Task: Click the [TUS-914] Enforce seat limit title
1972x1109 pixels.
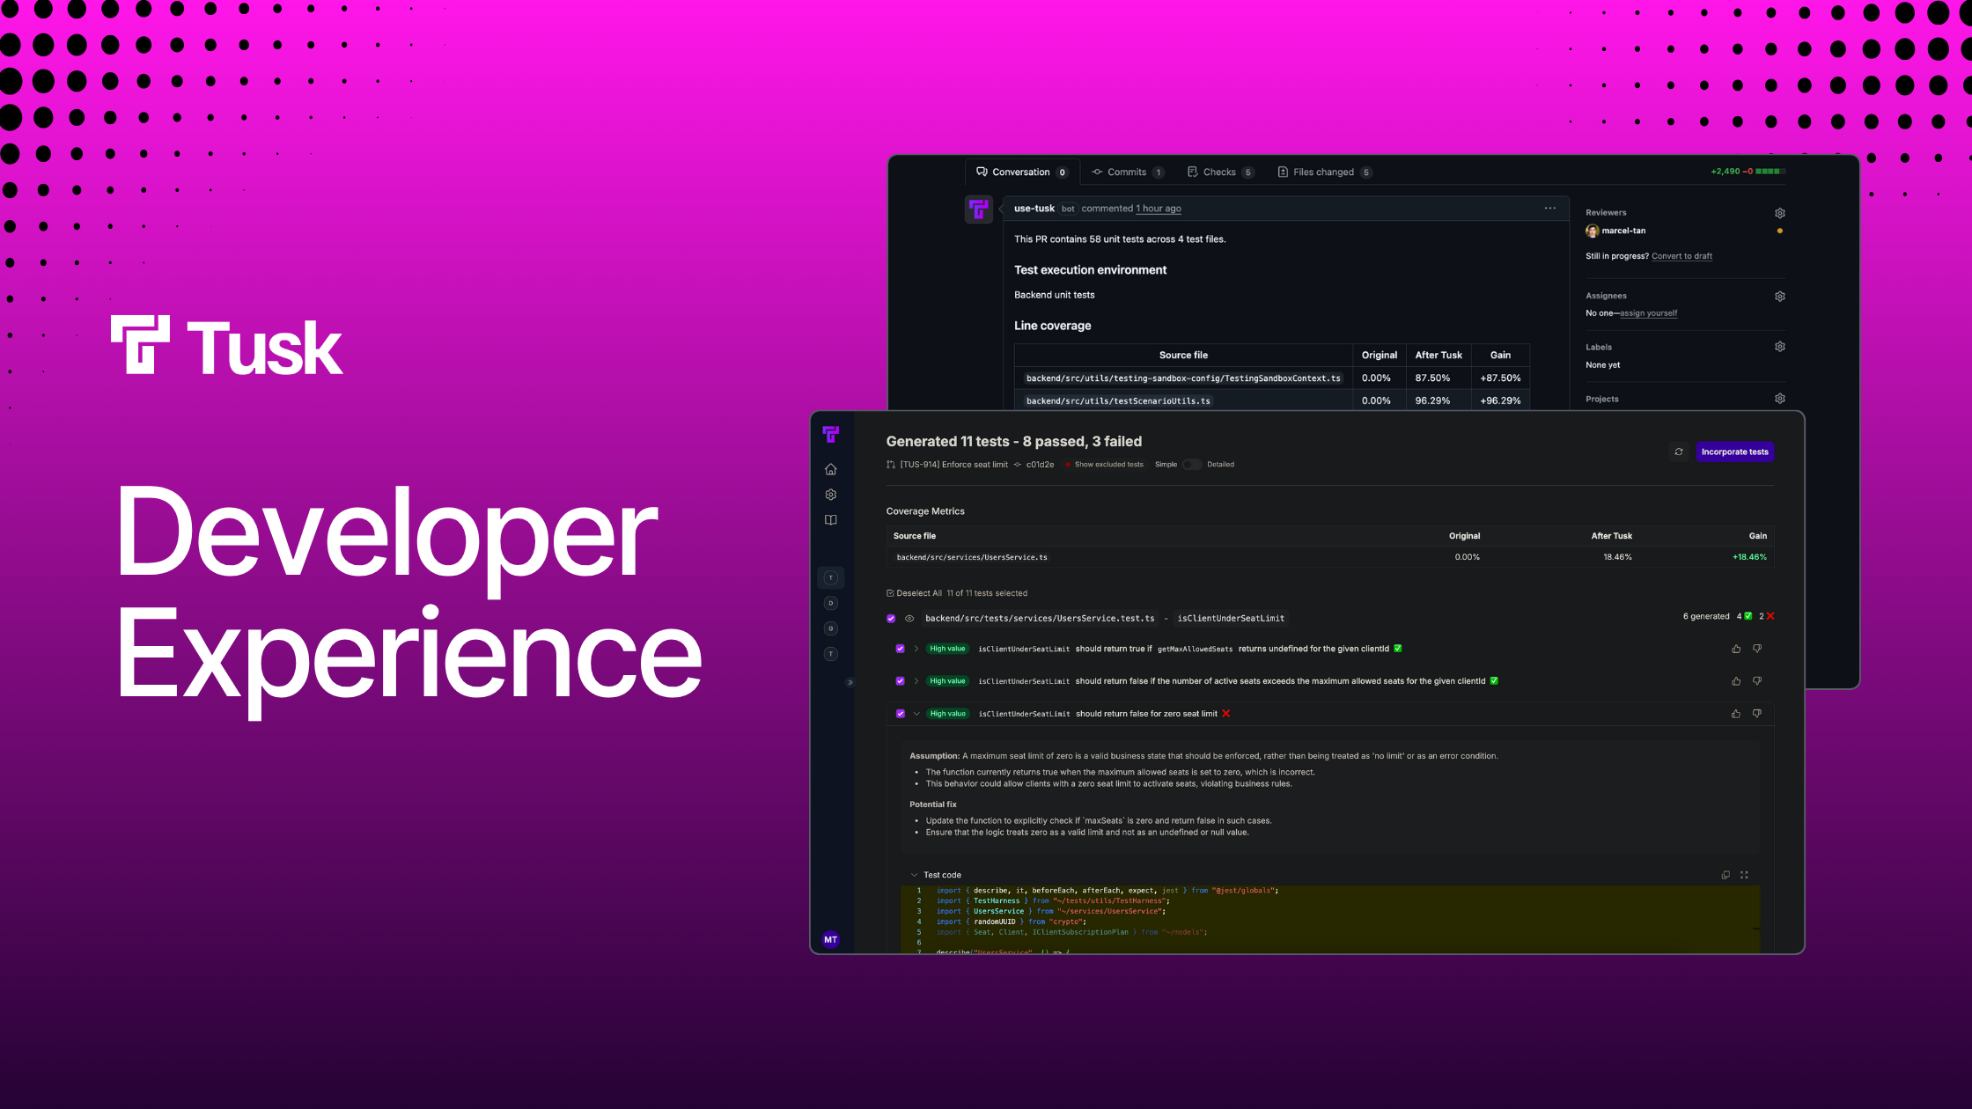Action: [953, 465]
